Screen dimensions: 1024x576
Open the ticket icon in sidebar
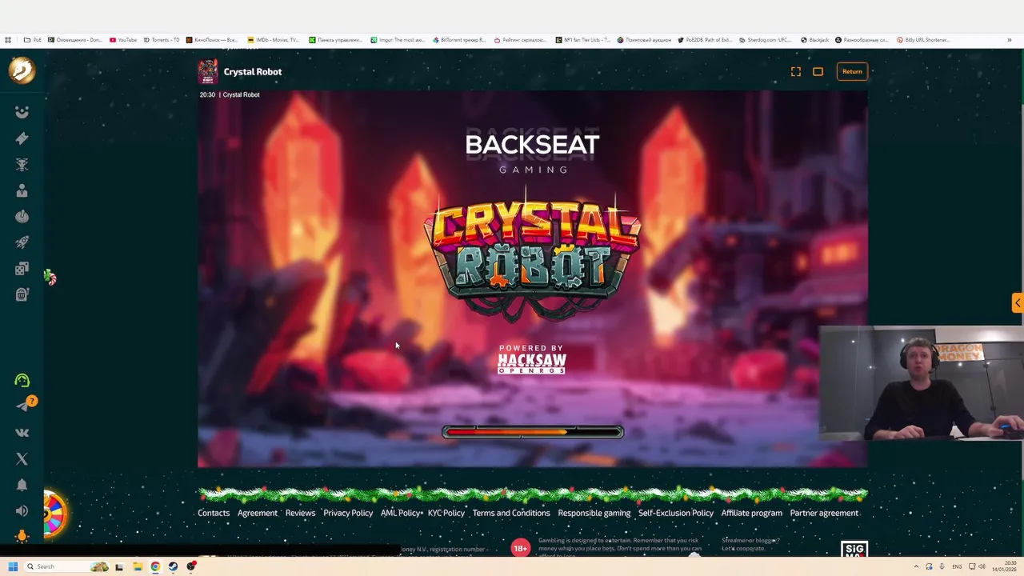[22, 138]
